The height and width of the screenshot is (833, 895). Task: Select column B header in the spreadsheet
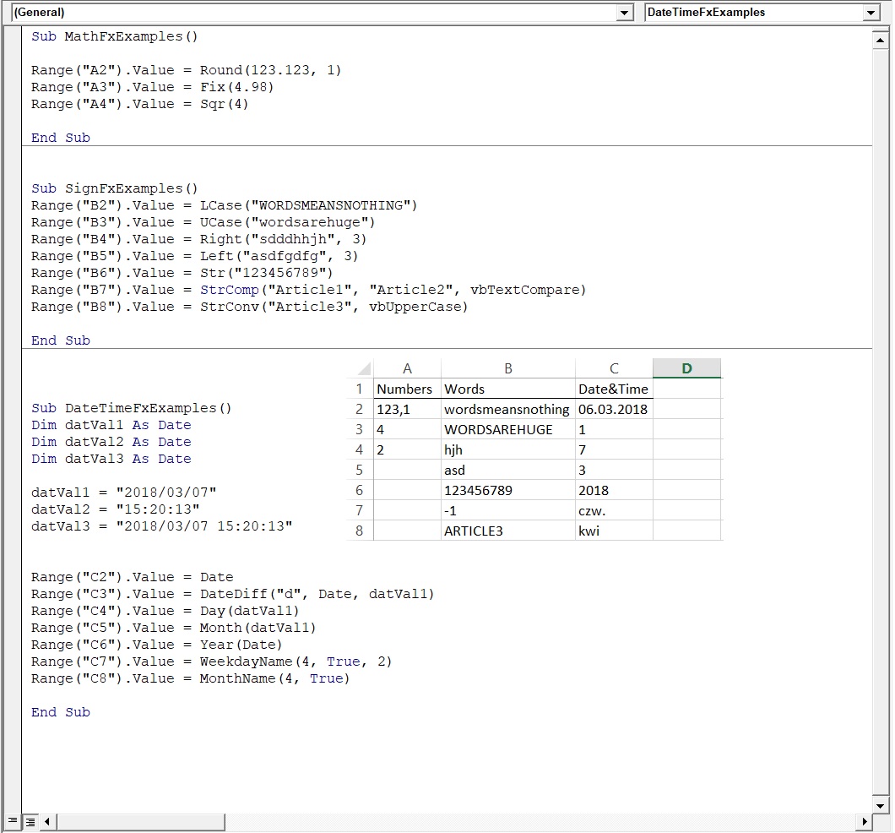(x=507, y=368)
